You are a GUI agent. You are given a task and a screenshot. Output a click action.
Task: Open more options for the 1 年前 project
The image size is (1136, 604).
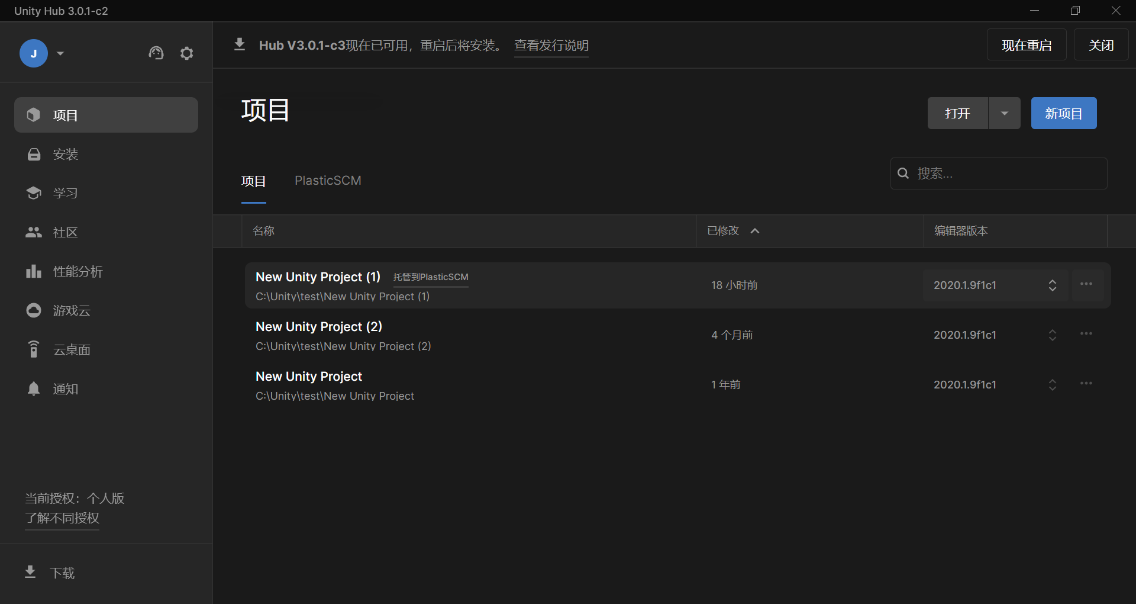click(1086, 384)
